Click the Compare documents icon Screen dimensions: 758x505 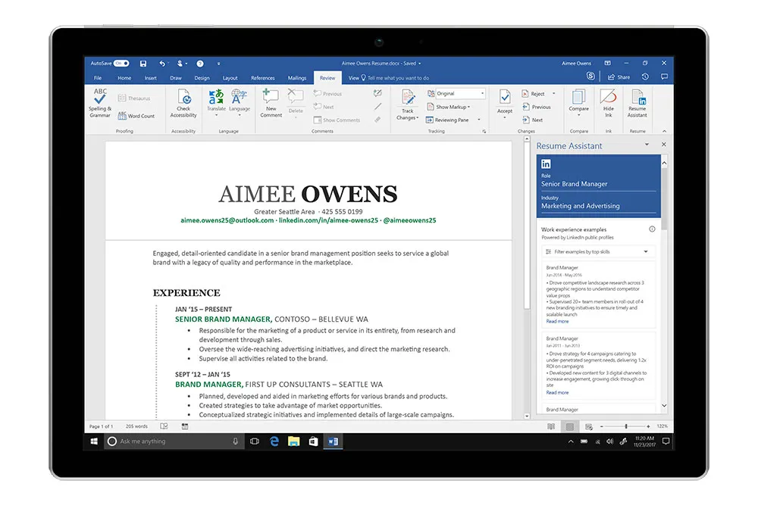pos(578,103)
